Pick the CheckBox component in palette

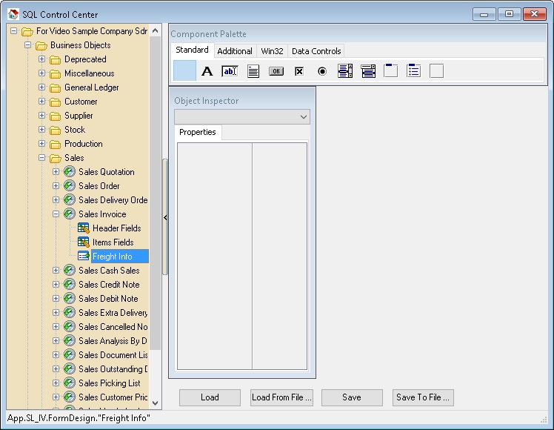(299, 71)
